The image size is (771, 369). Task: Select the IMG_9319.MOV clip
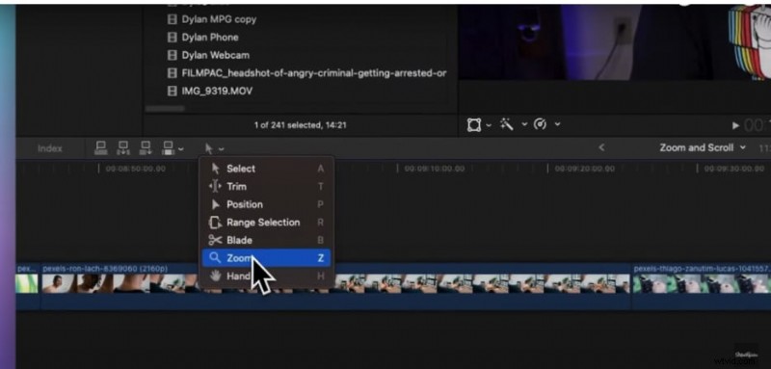point(217,91)
